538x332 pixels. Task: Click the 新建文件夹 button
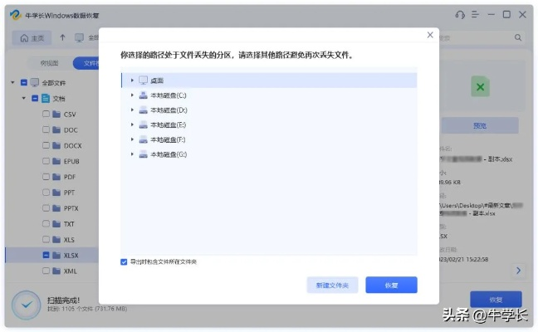[x=332, y=286]
